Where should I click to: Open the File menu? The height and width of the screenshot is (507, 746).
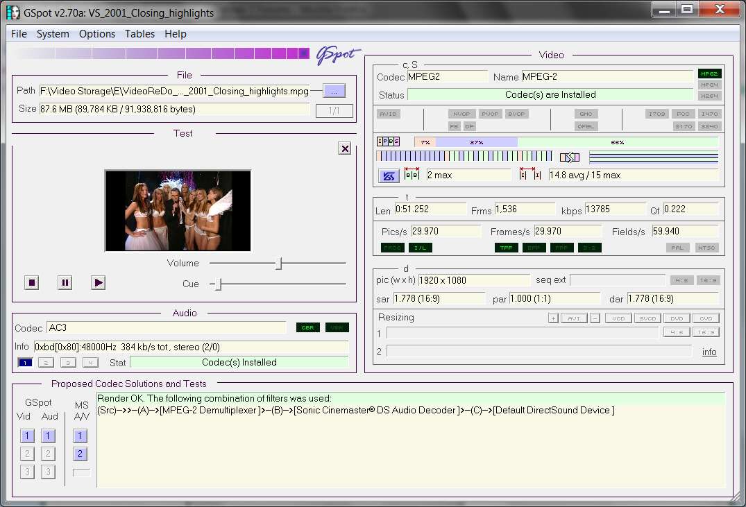(x=19, y=34)
